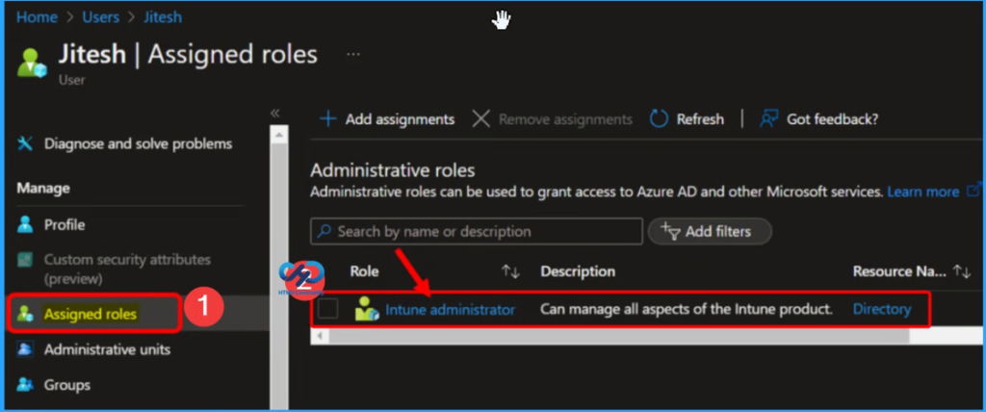Click the plus icon for Add assignments

pyautogui.click(x=327, y=118)
